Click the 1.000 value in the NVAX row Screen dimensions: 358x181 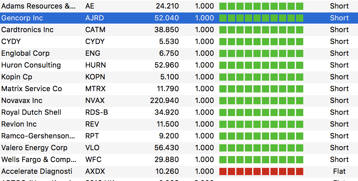(204, 100)
